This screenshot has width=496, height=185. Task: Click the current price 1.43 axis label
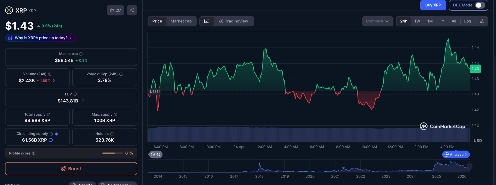click(475, 69)
